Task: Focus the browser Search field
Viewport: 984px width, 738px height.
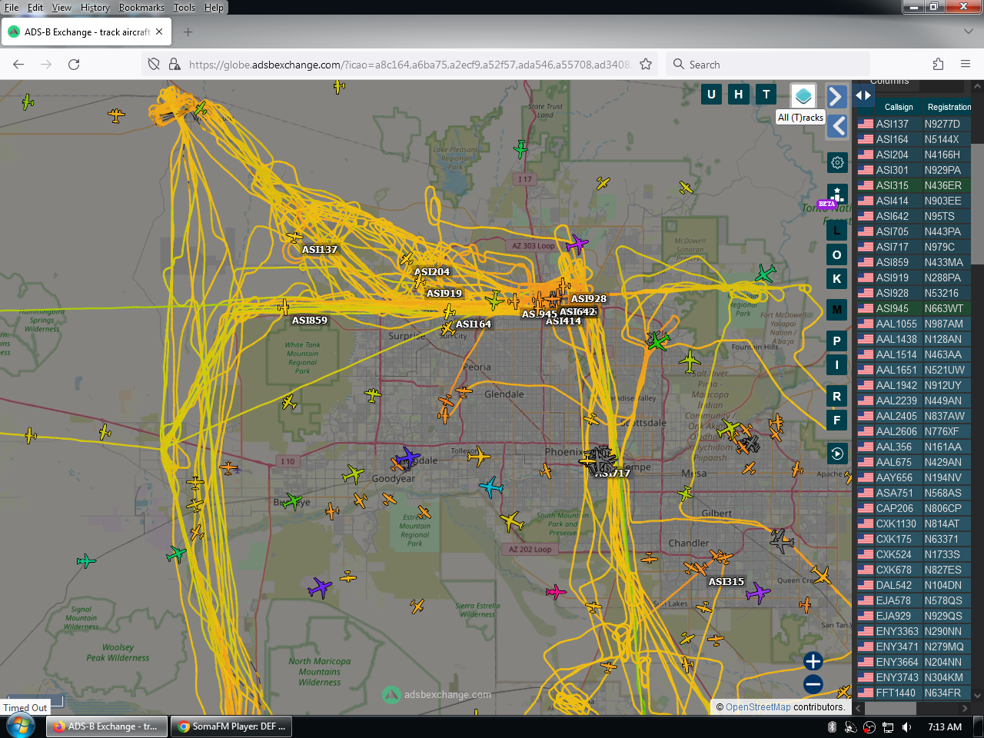Action: coord(769,65)
